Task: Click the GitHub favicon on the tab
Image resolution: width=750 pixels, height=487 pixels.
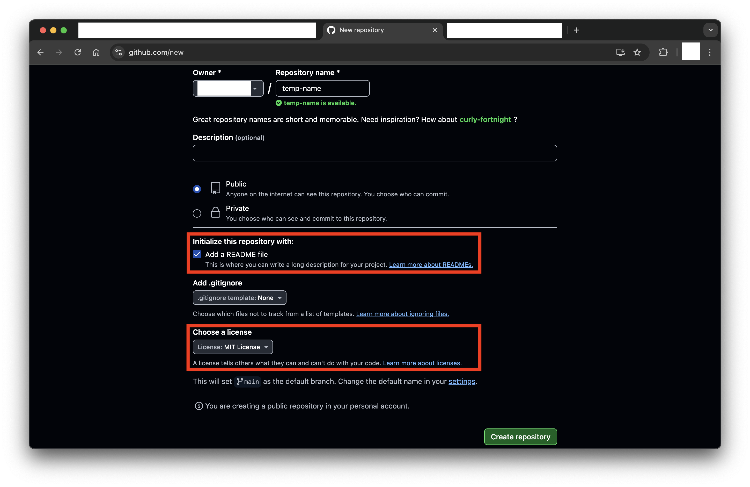Action: 331,30
